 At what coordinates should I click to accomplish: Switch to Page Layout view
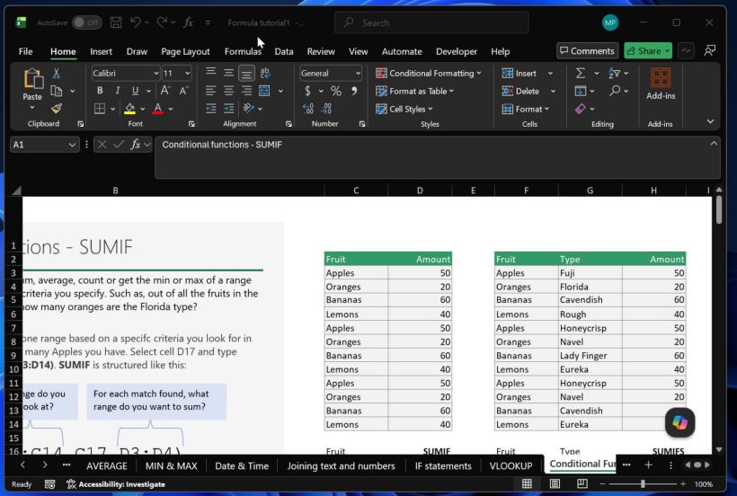pyautogui.click(x=555, y=483)
